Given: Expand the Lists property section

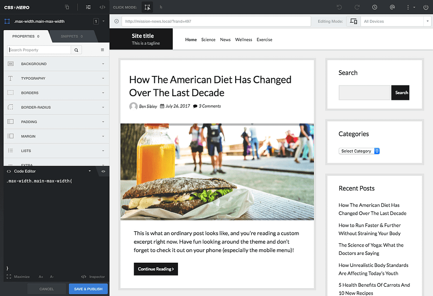Looking at the screenshot, I should pos(57,151).
